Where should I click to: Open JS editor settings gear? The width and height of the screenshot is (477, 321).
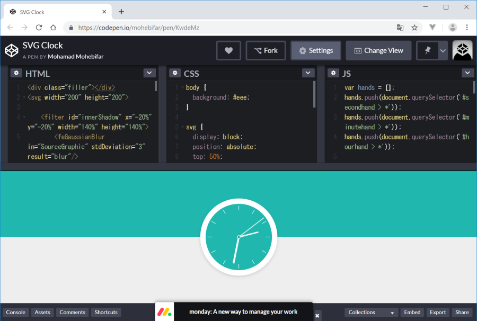(x=333, y=73)
